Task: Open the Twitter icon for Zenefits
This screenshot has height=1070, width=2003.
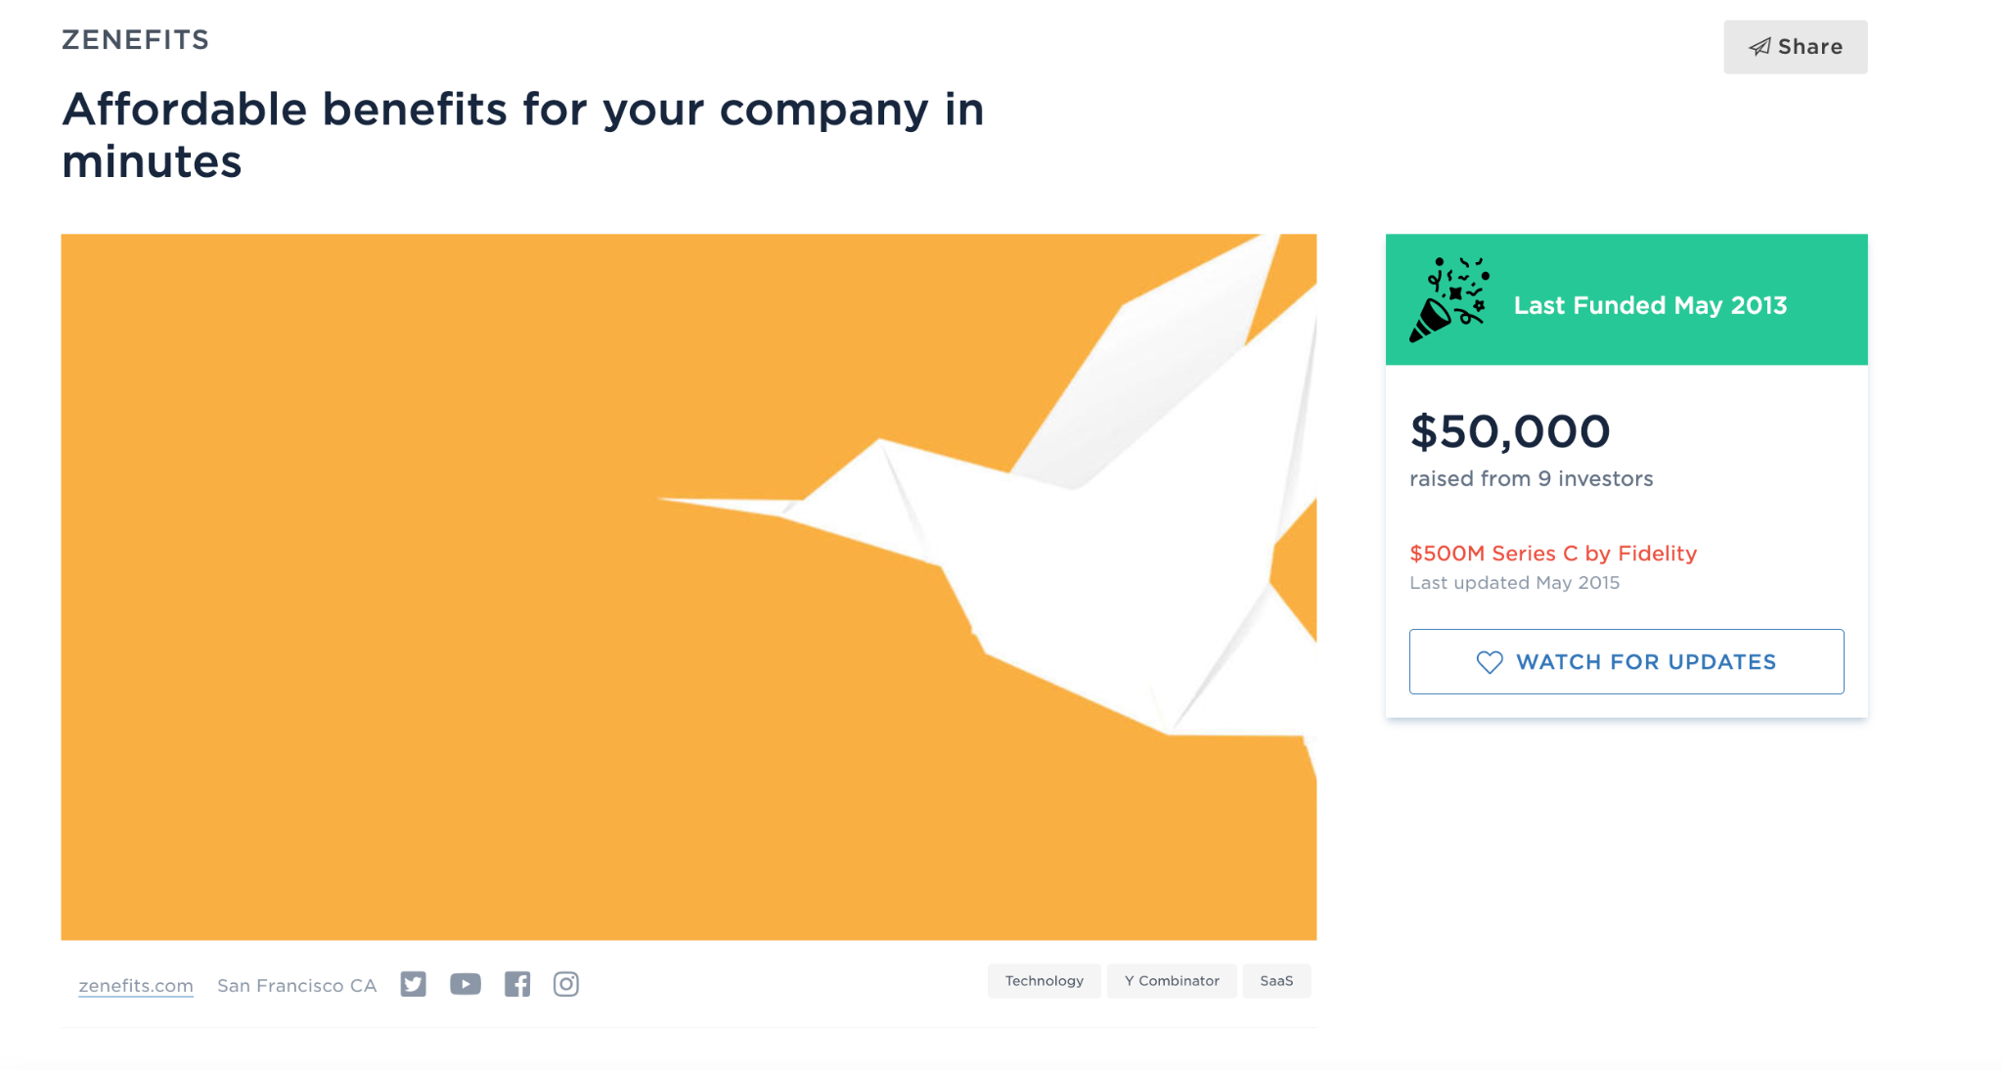Action: [413, 984]
